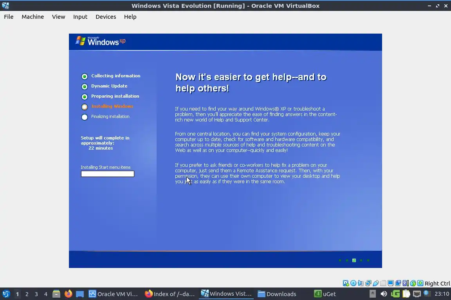Click the '22 minutes' time estimate

(101, 148)
